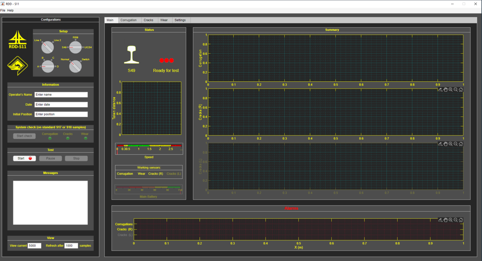Click the yellow diamond train logo
Image resolution: width=482 pixels, height=261 pixels.
coord(18,66)
